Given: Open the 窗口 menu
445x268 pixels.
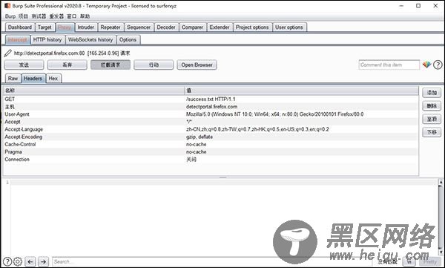Looking at the screenshot, I should pos(71,16).
